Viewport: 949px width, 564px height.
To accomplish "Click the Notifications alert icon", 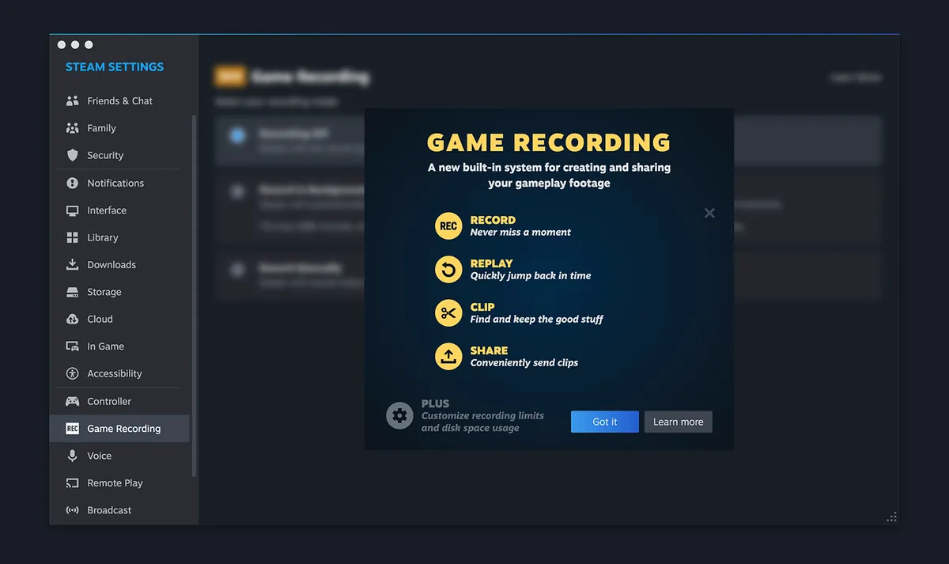I will [x=72, y=183].
